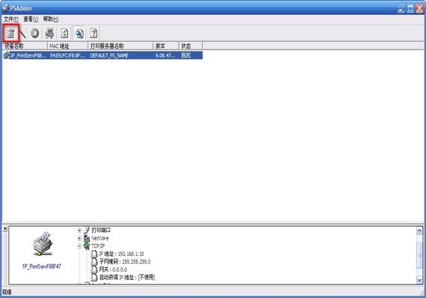The height and width of the screenshot is (298, 426).
Task: Select the 1P_PrintServF88 device row
Action: tap(103, 55)
